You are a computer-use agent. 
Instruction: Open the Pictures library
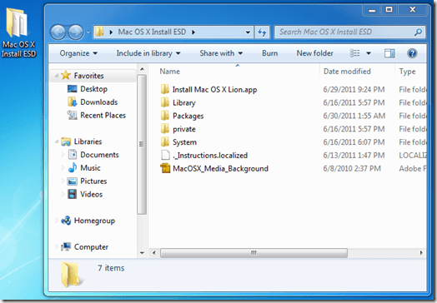(87, 181)
